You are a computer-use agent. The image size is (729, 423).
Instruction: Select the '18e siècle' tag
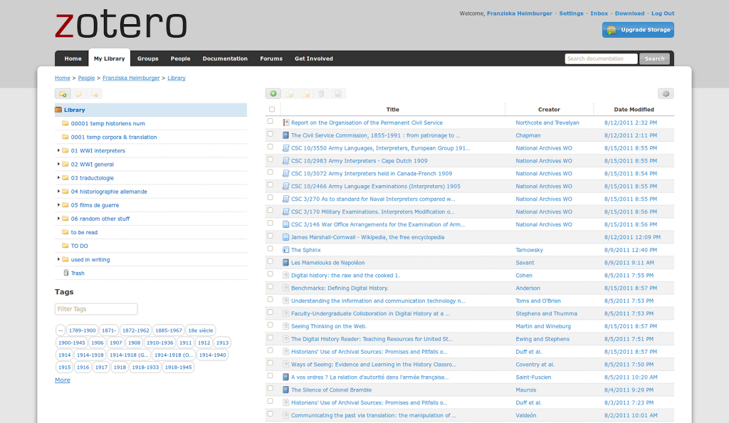200,330
